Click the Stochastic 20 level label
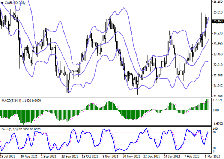224x159 pixels. click(x=214, y=148)
